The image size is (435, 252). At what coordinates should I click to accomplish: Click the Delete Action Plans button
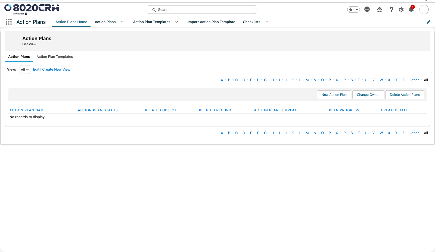(x=405, y=95)
